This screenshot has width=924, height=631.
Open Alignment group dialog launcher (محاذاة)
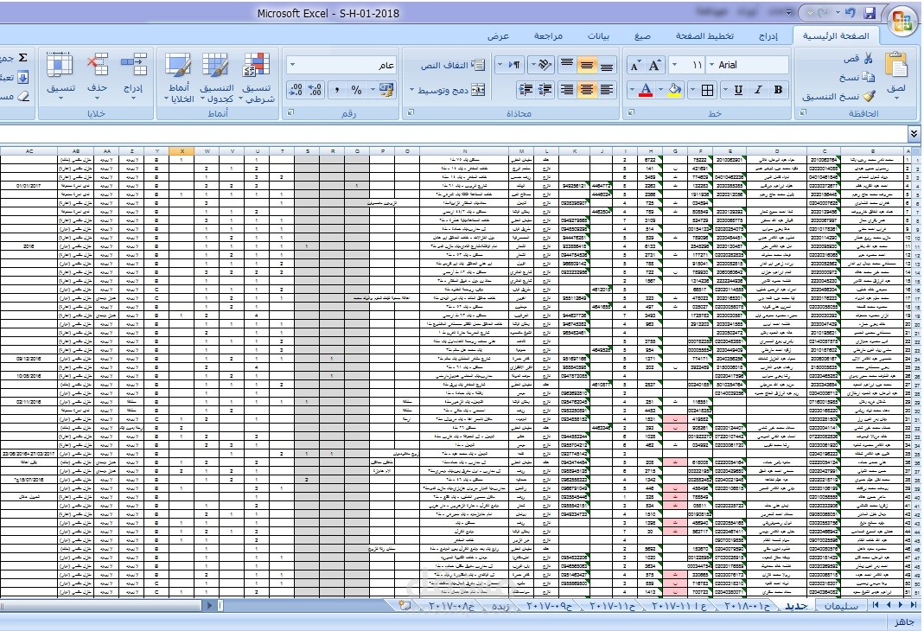[x=411, y=112]
